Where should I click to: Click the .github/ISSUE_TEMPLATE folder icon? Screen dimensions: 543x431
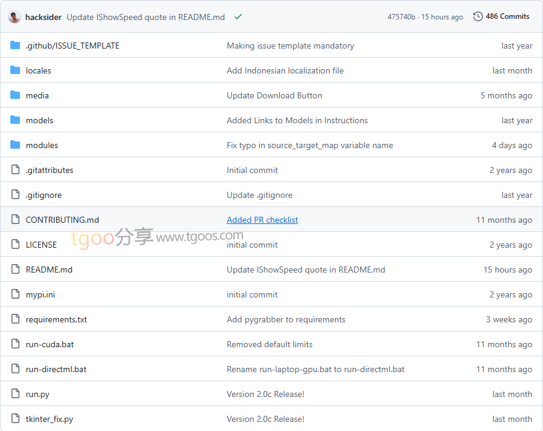(x=15, y=46)
